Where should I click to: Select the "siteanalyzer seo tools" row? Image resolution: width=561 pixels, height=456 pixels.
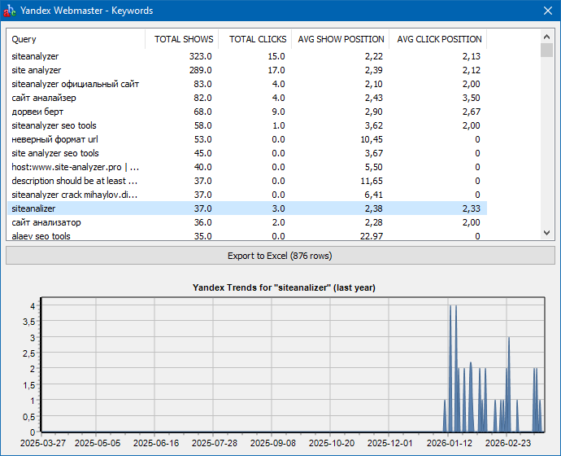click(x=54, y=125)
